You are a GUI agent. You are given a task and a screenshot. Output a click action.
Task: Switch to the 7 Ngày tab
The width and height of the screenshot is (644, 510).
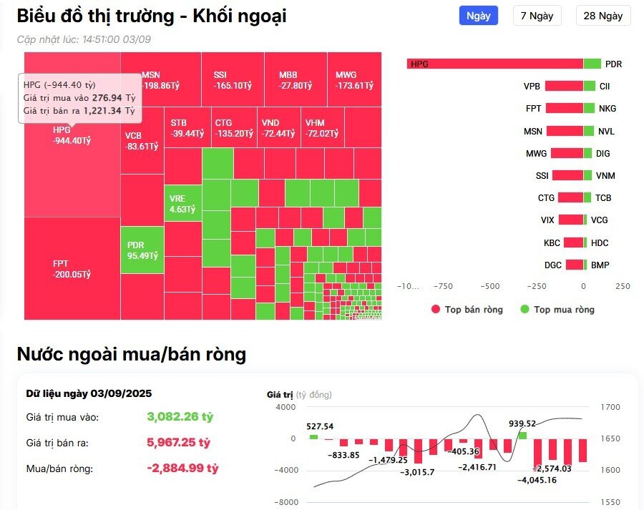click(x=537, y=16)
